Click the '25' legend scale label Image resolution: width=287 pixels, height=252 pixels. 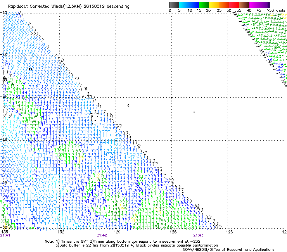tap(219, 10)
